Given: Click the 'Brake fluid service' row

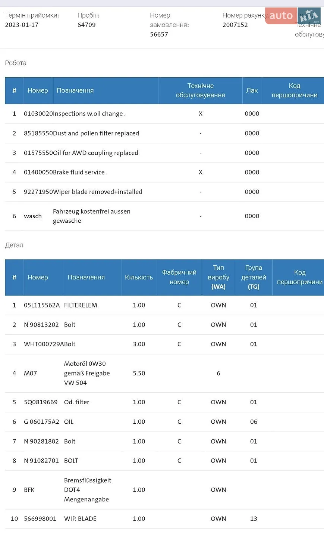Looking at the screenshot, I should [164, 172].
